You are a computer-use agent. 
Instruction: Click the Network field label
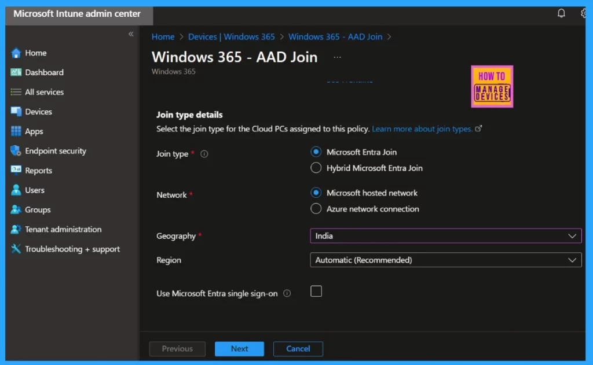point(171,195)
